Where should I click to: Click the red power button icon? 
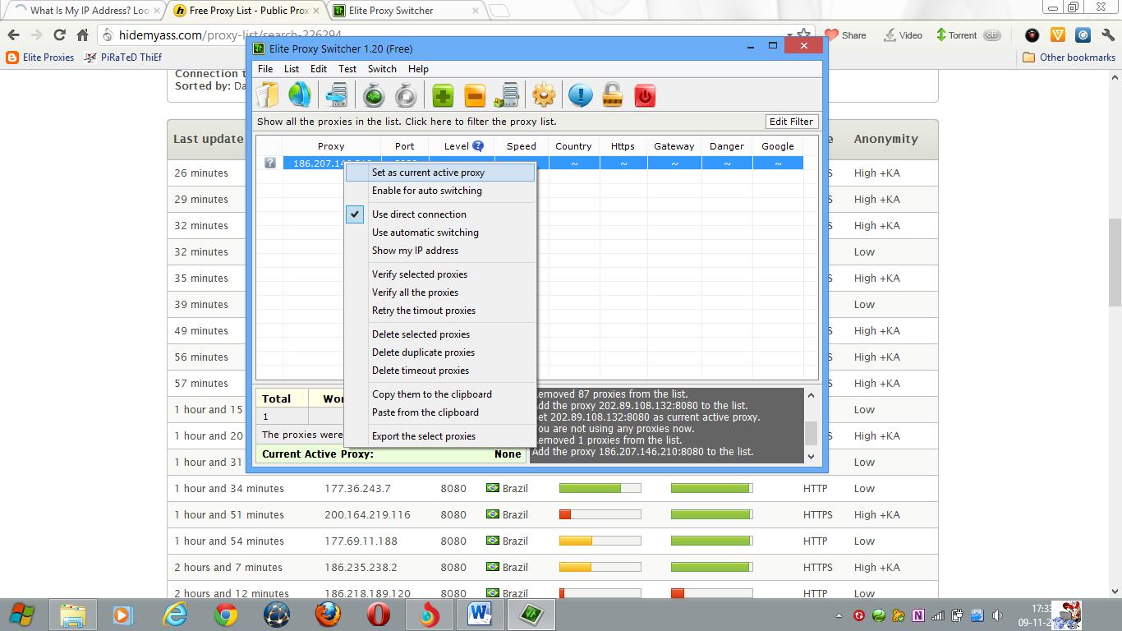(x=645, y=96)
